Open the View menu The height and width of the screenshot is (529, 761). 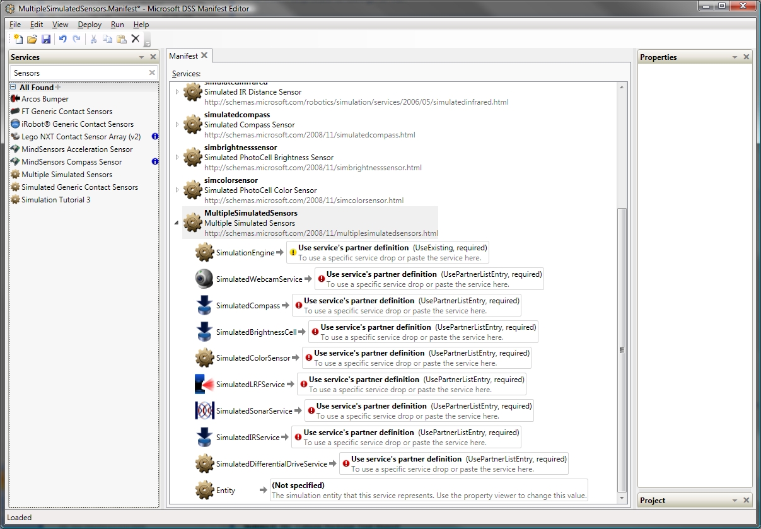[x=61, y=25]
